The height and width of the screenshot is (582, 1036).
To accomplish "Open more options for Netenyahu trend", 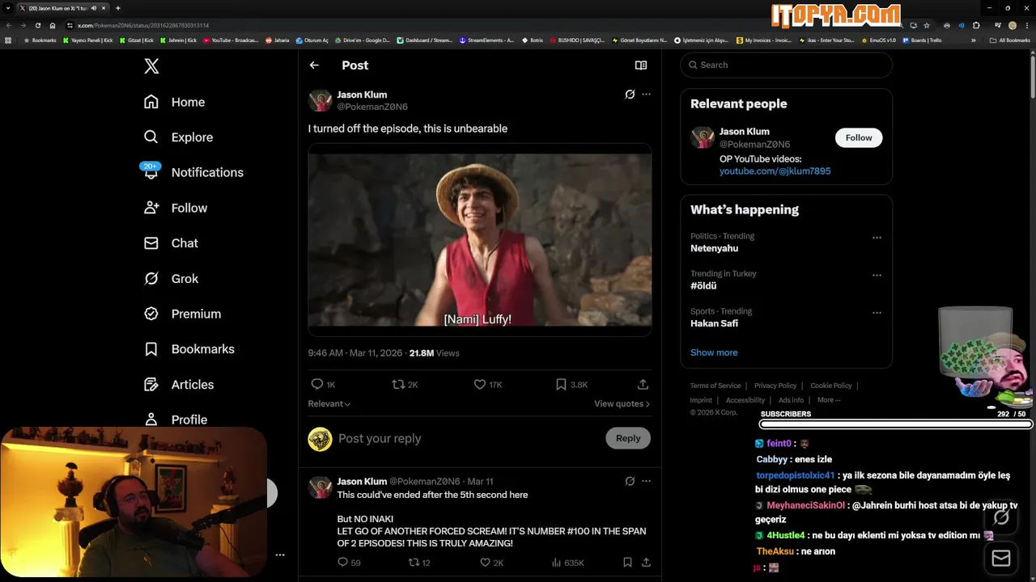I will click(877, 238).
